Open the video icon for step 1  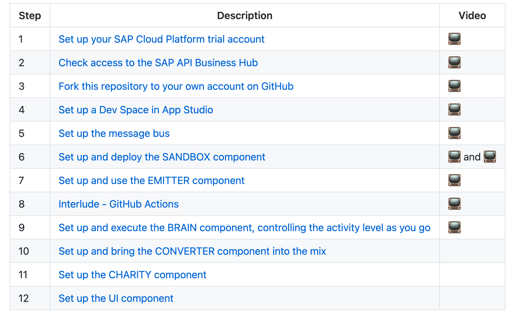454,39
